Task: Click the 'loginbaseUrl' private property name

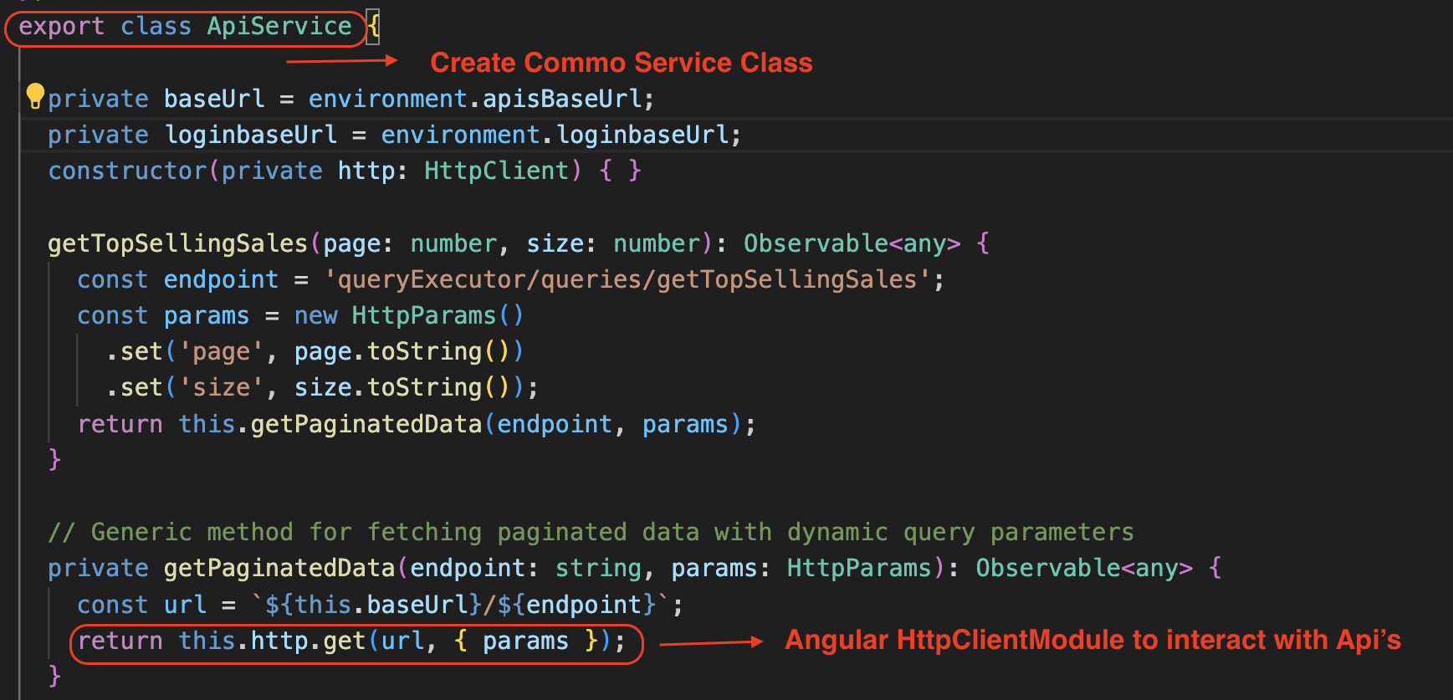Action: coord(250,135)
